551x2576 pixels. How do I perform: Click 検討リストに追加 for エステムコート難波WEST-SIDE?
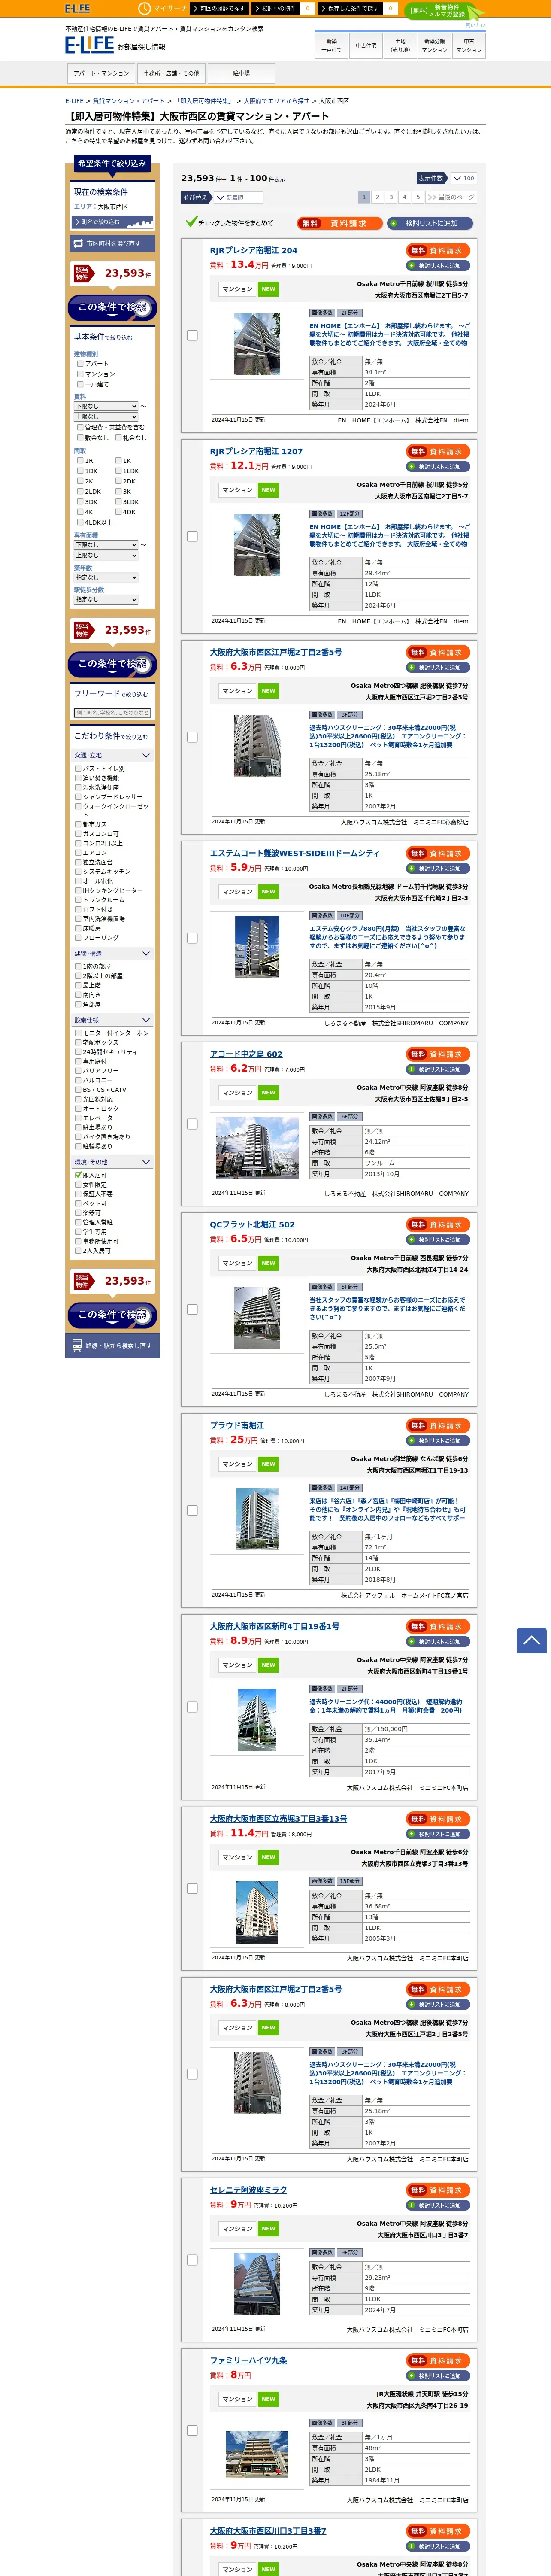point(438,868)
